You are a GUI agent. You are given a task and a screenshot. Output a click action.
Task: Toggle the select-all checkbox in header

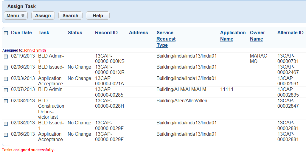pos(6,33)
